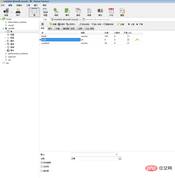Switch to the SQL preview tab

pos(90,28)
